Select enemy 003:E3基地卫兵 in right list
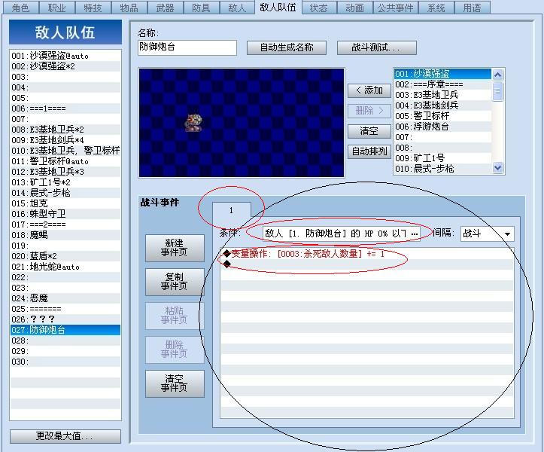The image size is (544, 452). point(442,95)
